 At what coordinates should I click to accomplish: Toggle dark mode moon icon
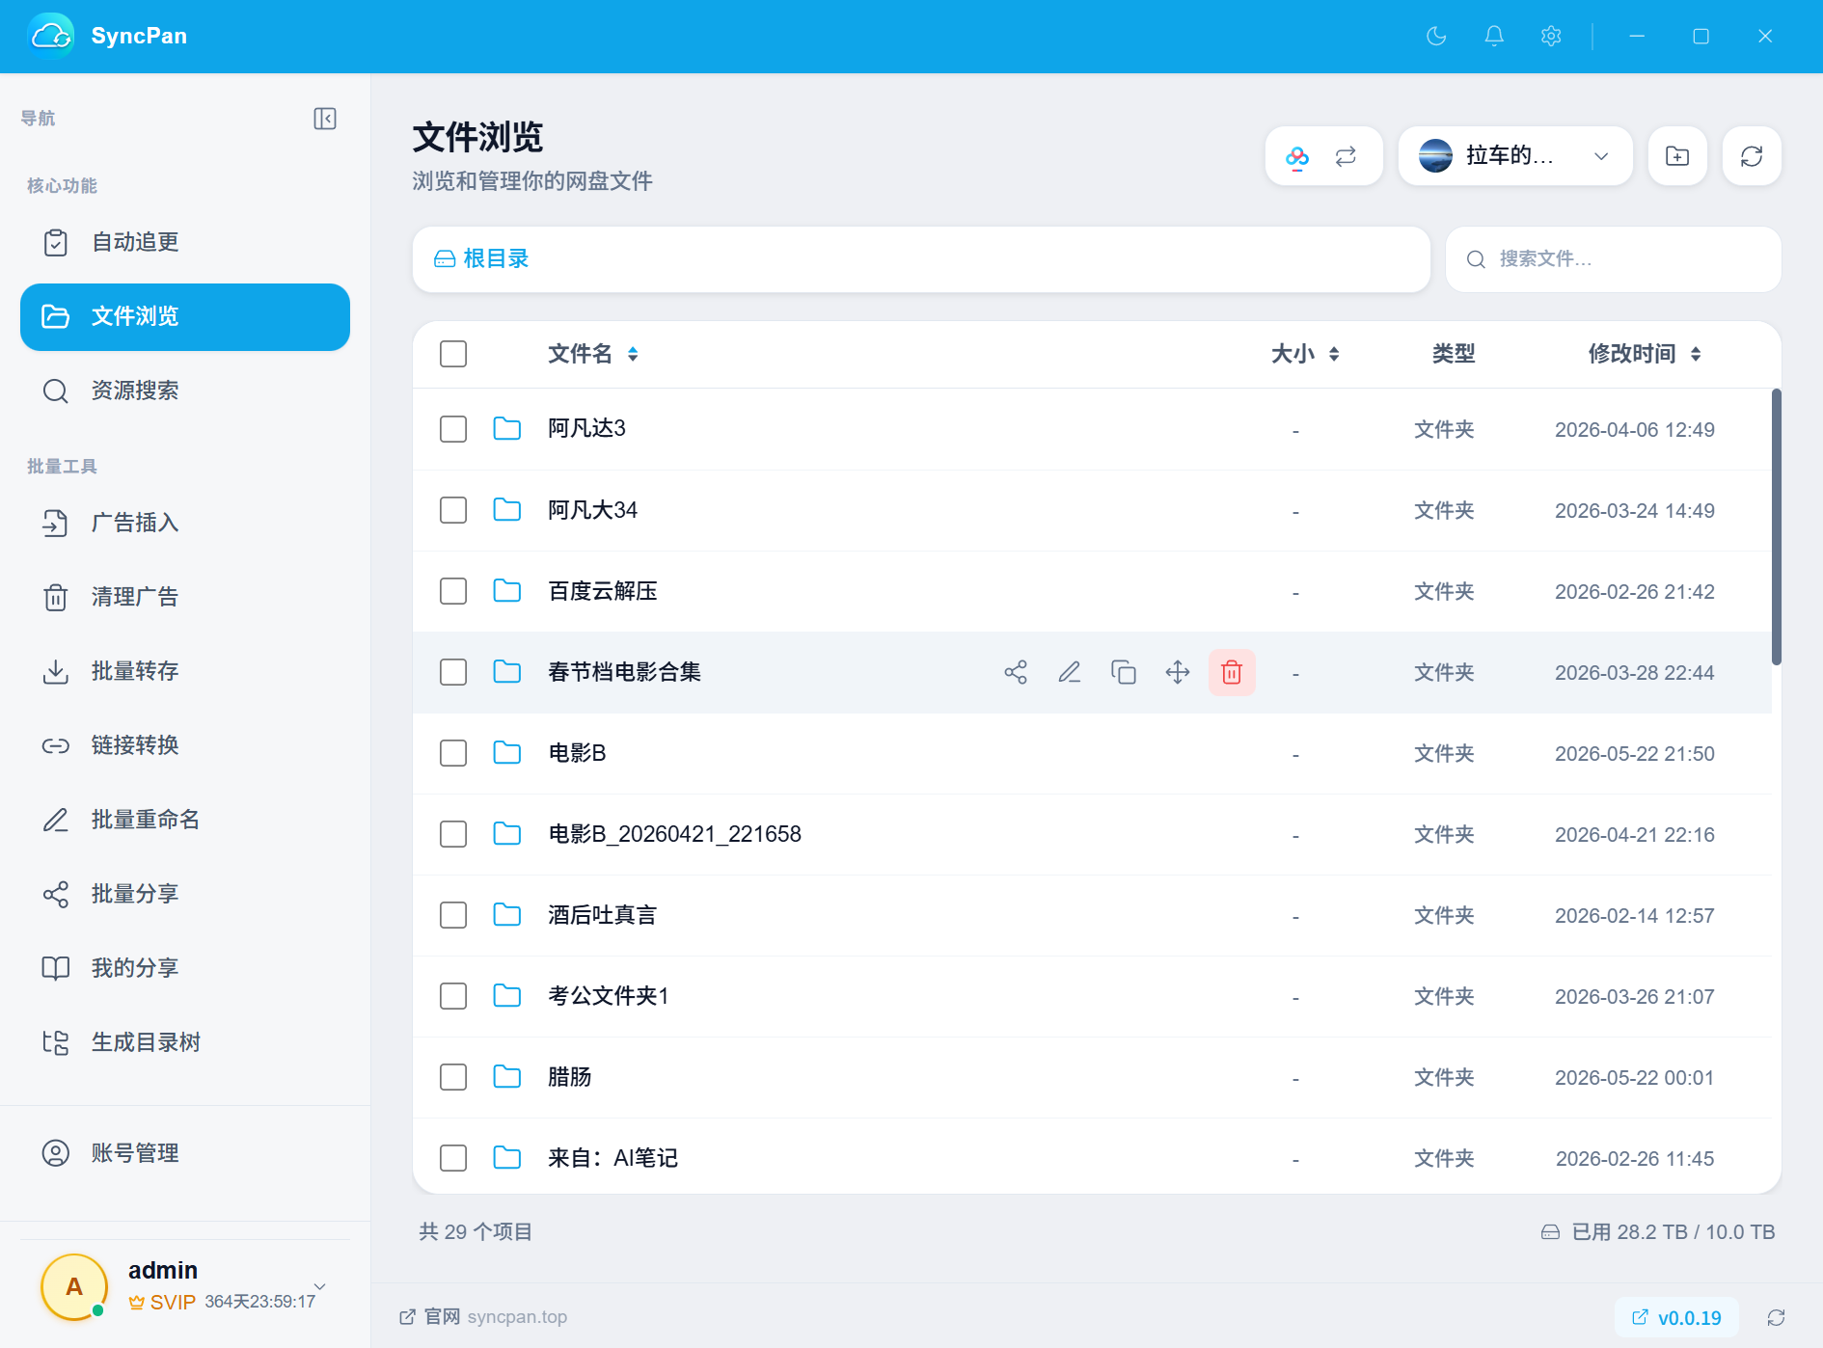click(x=1436, y=37)
